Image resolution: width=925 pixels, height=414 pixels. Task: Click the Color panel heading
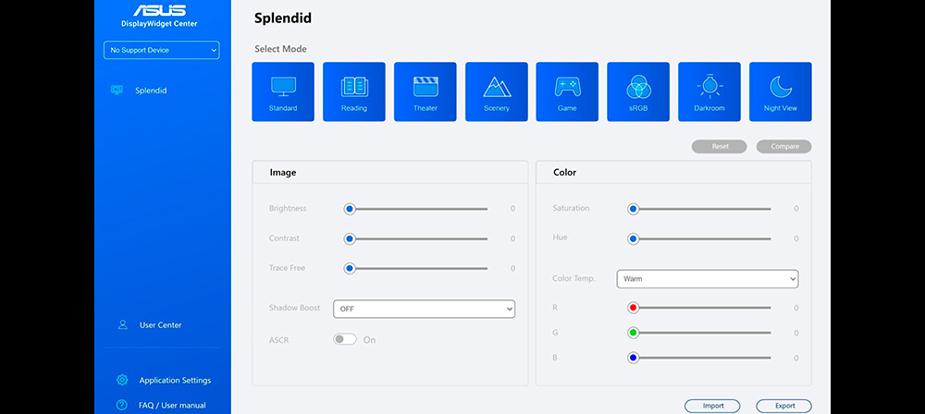click(564, 173)
